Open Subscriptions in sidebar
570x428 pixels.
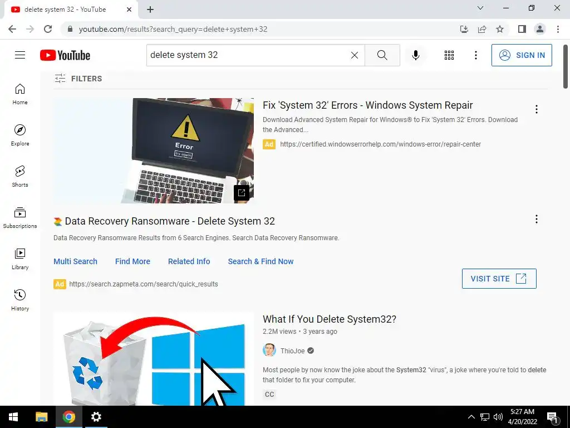20,218
